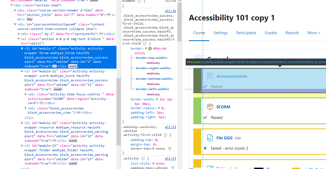Switch to the Settings tab
The image size is (326, 169).
[220, 33]
